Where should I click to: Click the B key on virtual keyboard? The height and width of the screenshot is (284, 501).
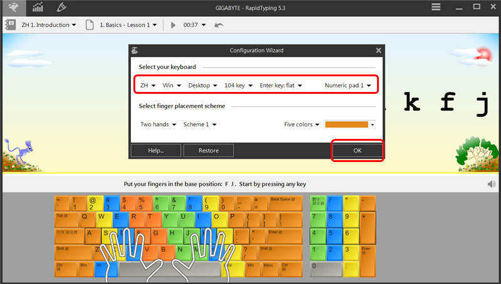[x=167, y=253]
